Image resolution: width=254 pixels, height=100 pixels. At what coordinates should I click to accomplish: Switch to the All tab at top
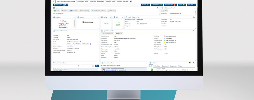point(53,2)
